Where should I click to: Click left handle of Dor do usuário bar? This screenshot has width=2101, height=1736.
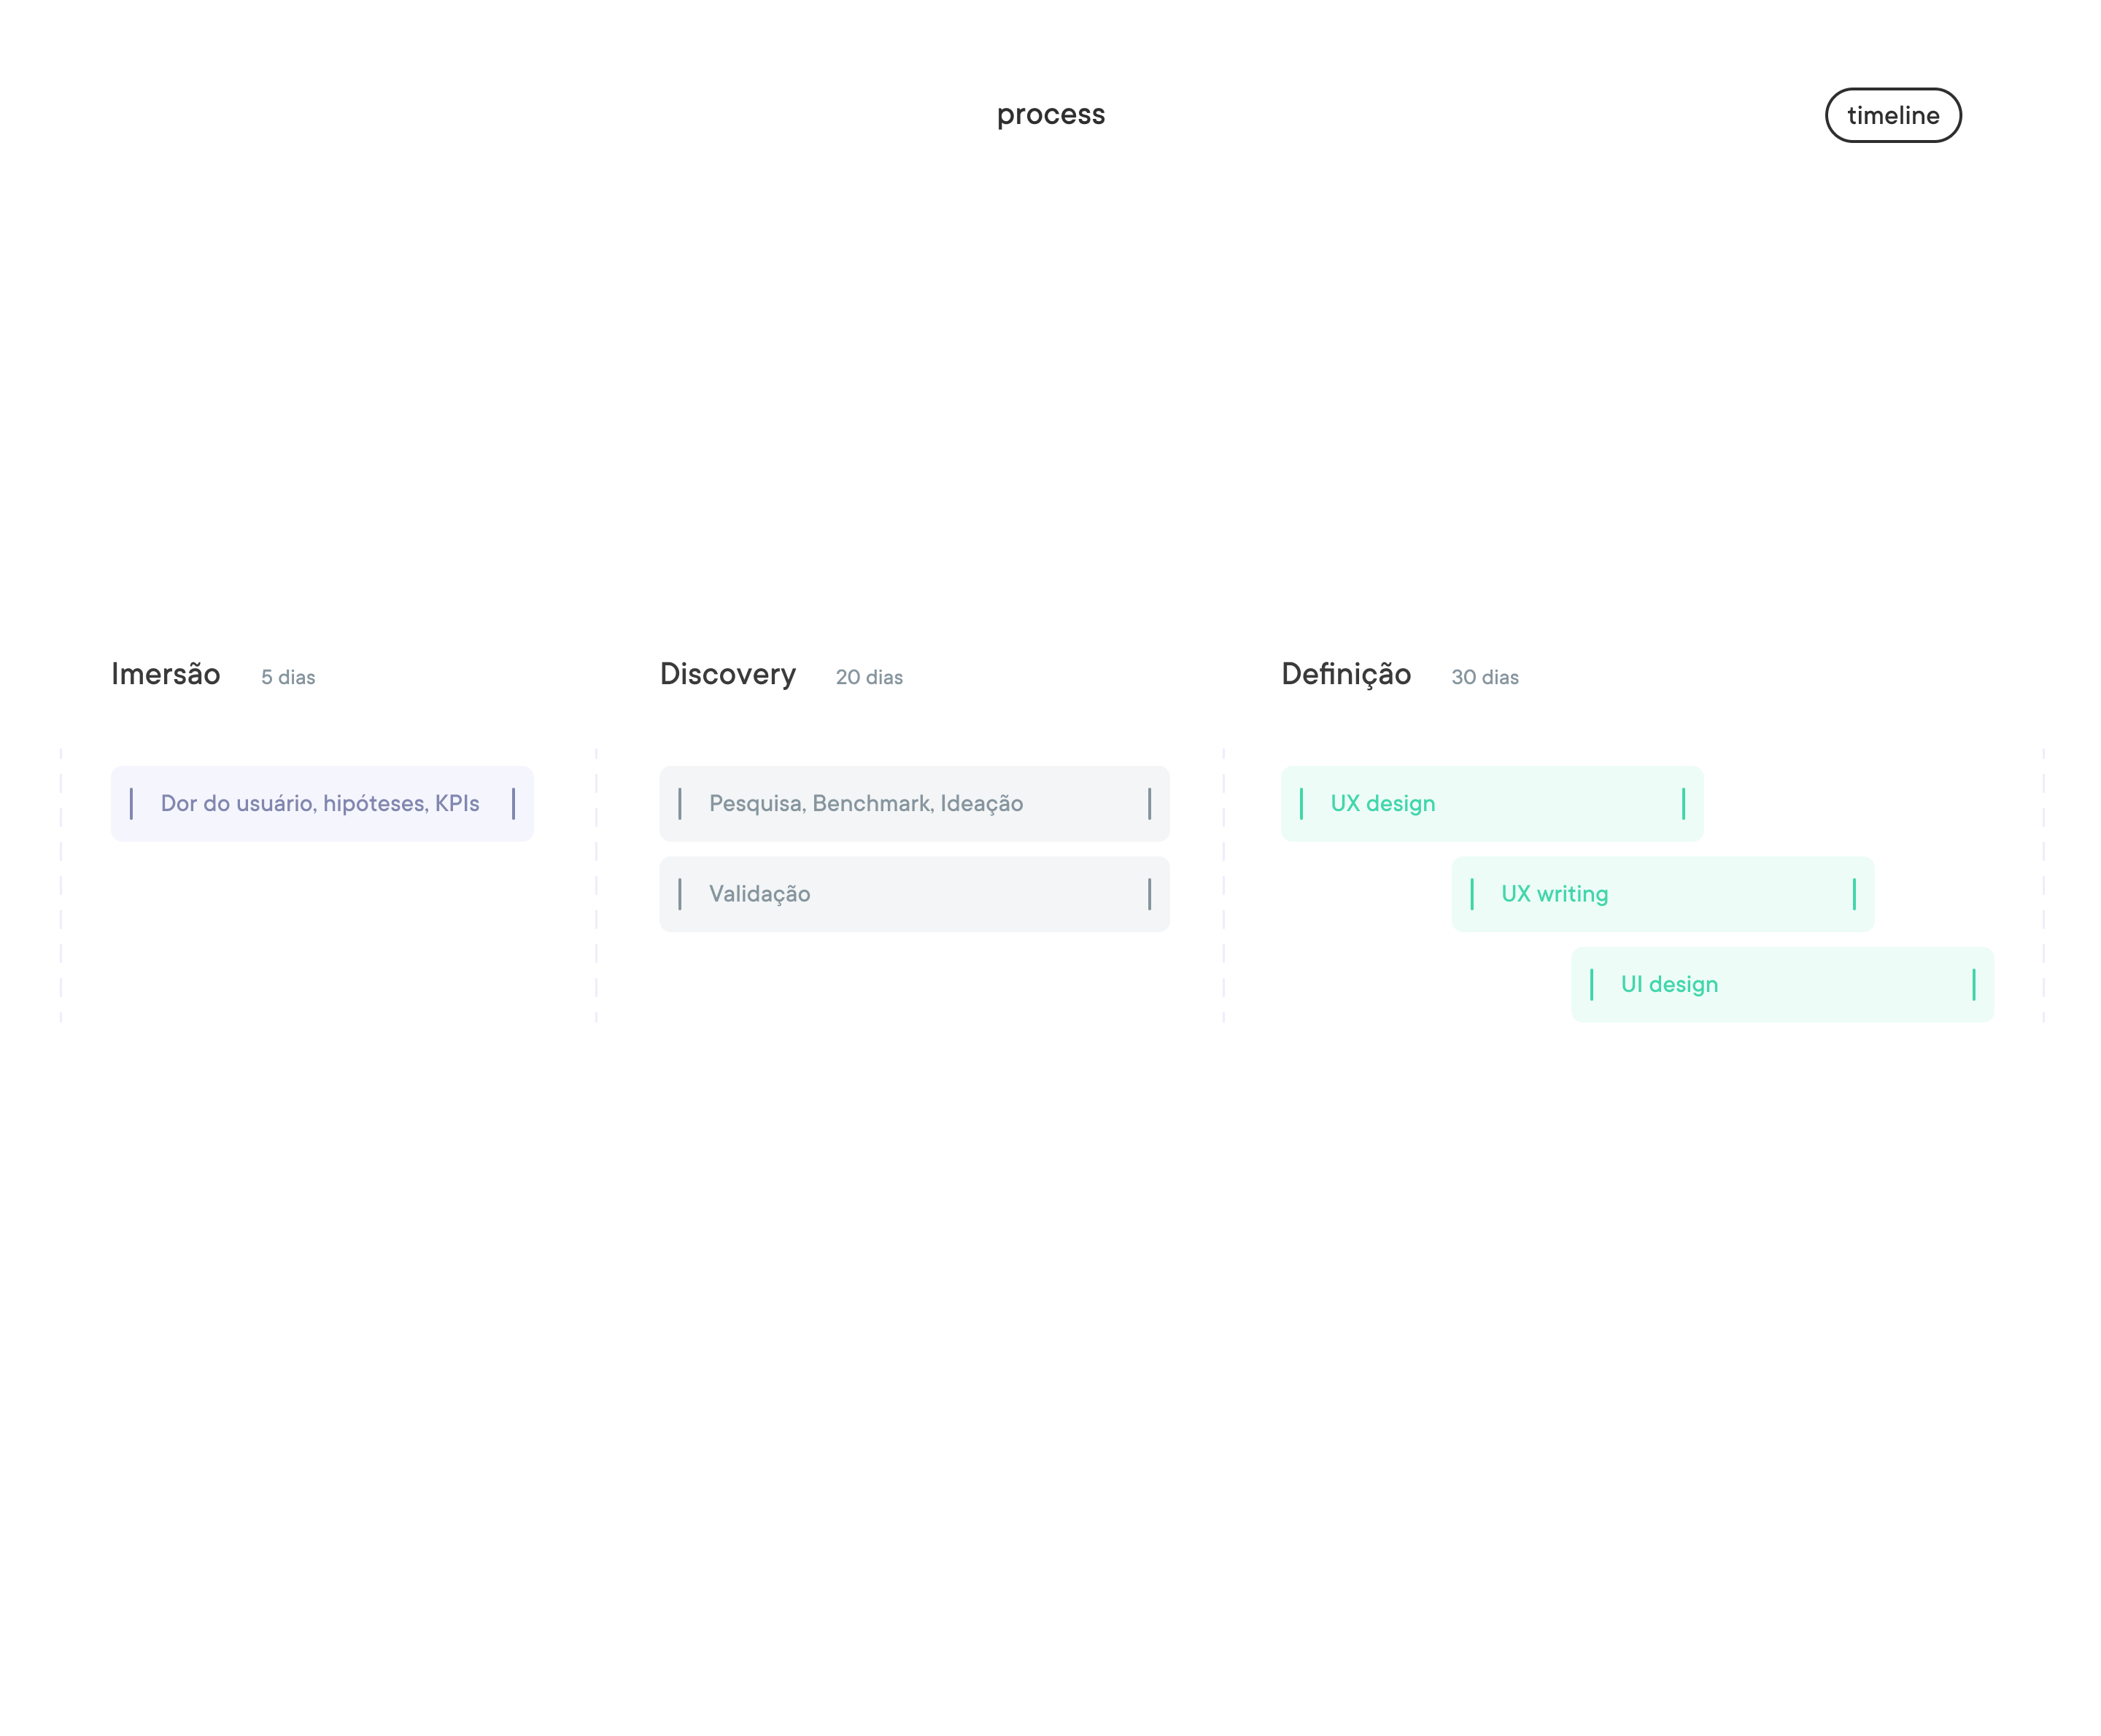[131, 803]
